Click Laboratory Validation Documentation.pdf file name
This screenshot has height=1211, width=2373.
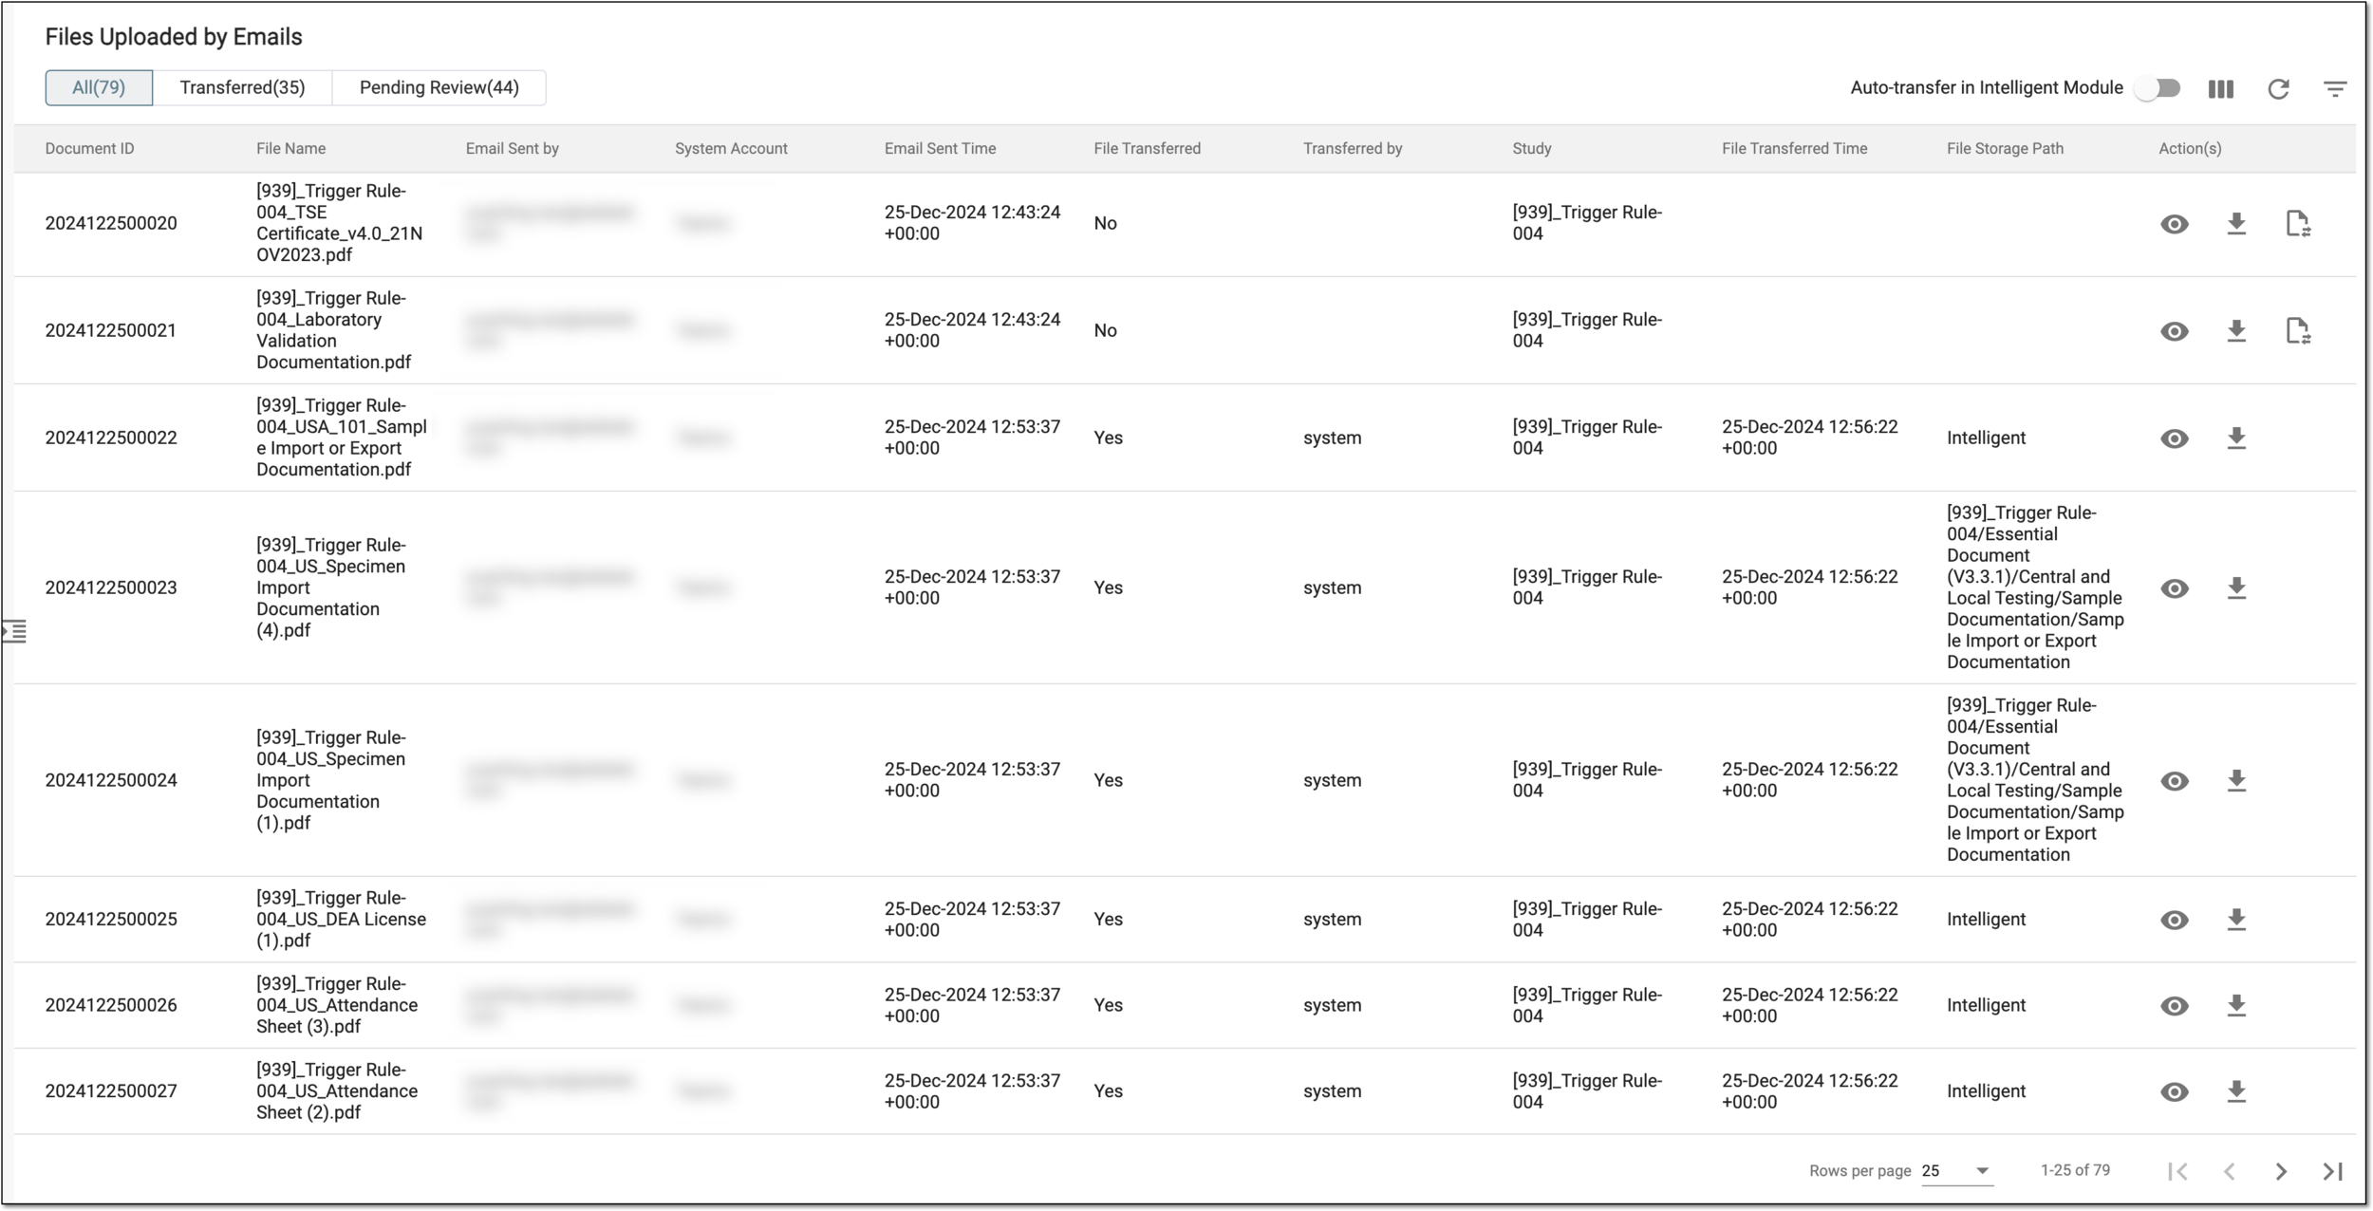click(x=334, y=330)
